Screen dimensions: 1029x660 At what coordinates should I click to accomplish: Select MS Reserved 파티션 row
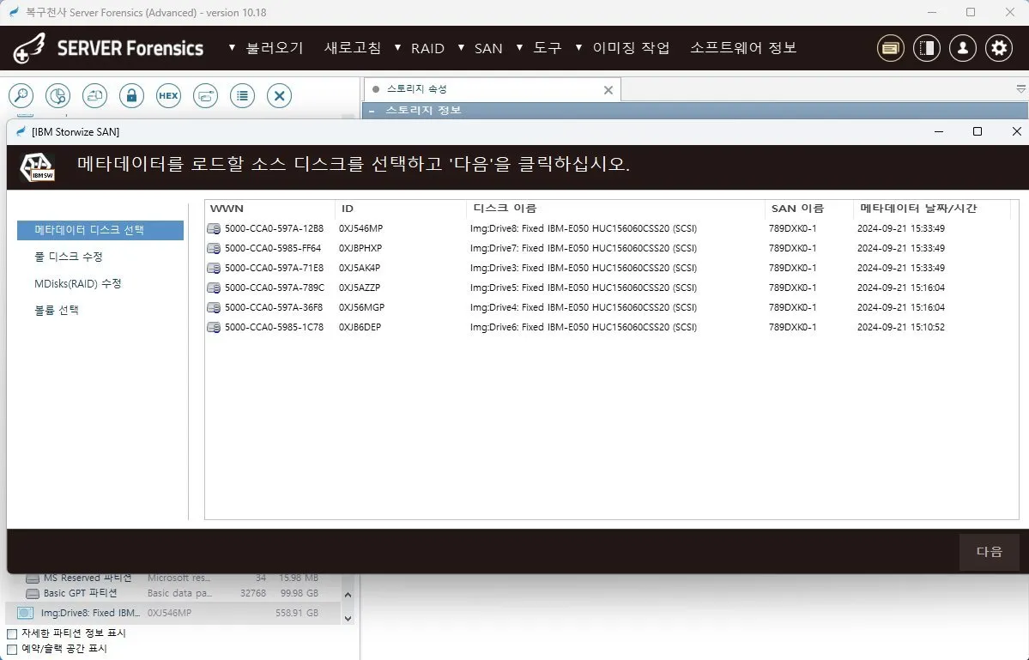(x=173, y=578)
